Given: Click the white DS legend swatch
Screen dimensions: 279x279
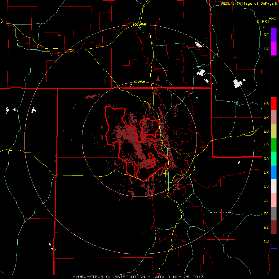Looking at the screenshot, I should [274, 186].
